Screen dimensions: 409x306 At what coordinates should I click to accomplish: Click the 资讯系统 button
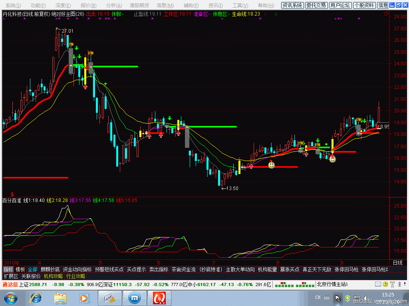click(292, 5)
